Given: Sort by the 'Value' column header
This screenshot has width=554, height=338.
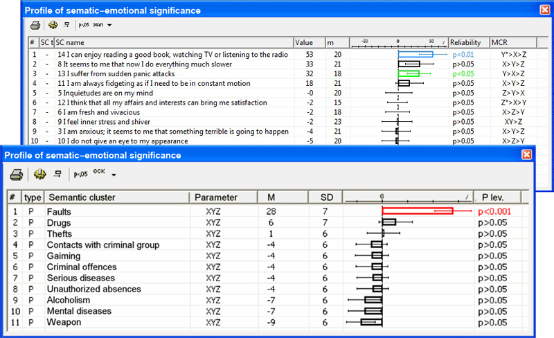Looking at the screenshot, I should click(310, 42).
